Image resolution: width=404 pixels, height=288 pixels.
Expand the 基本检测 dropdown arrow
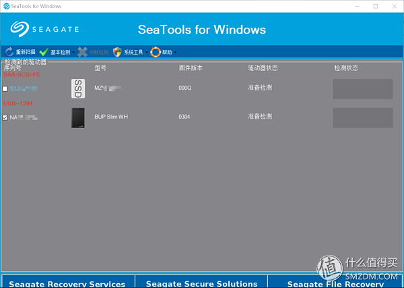[x=73, y=53]
